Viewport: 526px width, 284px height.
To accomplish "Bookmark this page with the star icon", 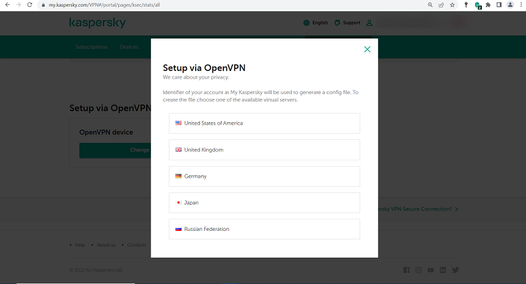I will tap(452, 5).
